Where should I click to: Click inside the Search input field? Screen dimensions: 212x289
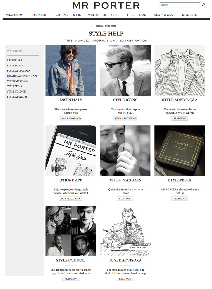click(x=180, y=5)
